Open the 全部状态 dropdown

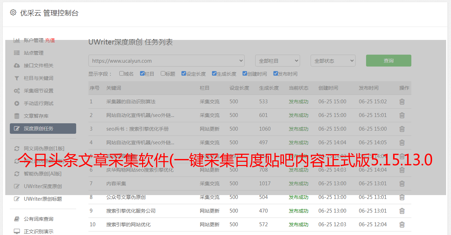333,61
